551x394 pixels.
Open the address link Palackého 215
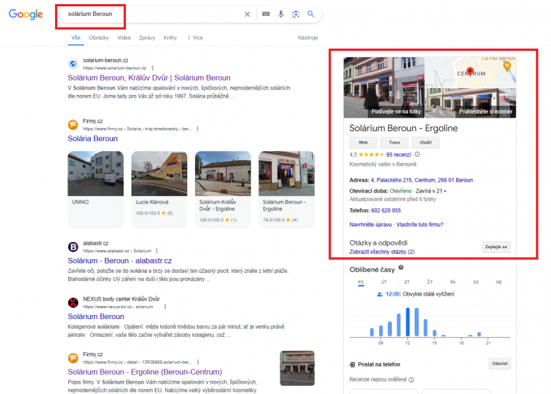(422, 180)
